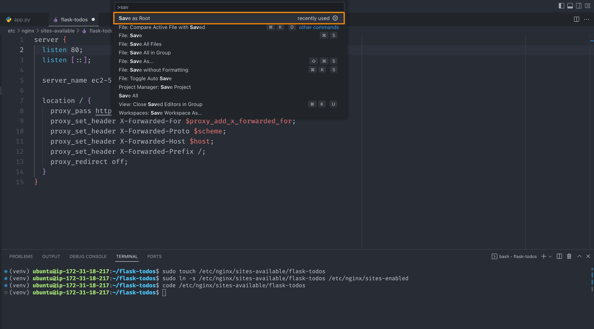
Task: Click line number 15 in gutter
Action: coord(19,182)
